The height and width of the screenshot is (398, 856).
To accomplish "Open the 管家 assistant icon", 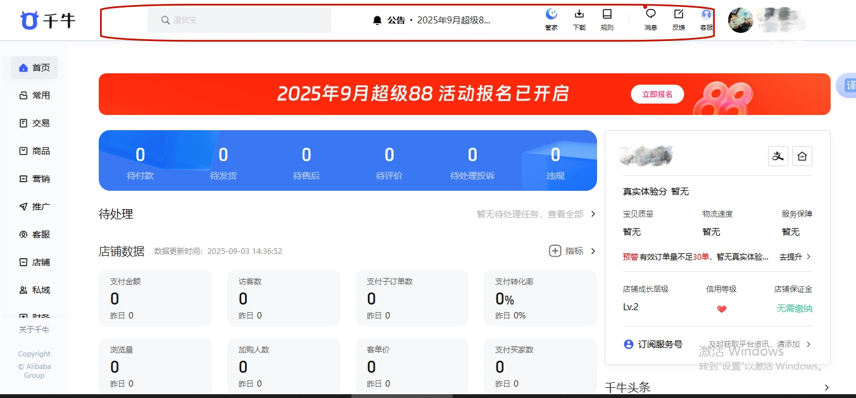I will tap(551, 15).
